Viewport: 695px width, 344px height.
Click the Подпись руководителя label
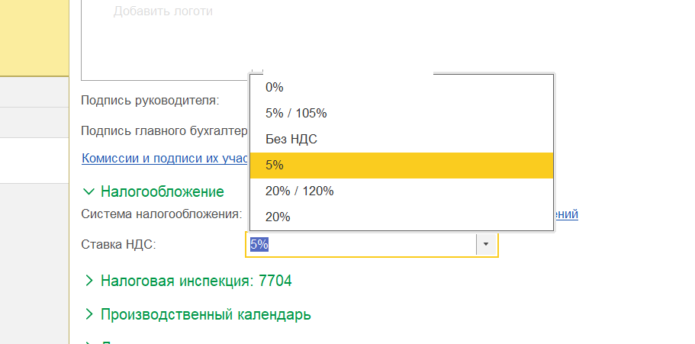pos(150,100)
